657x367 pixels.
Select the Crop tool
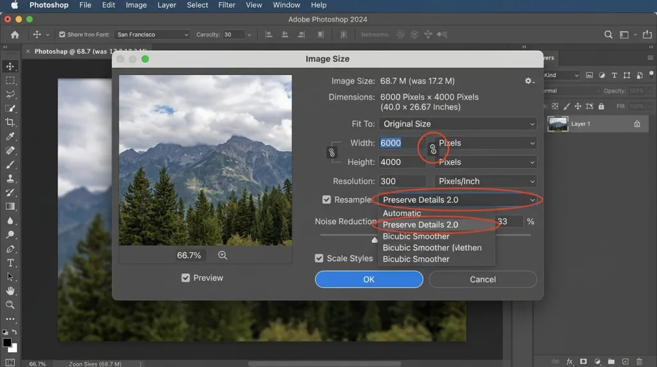pos(10,123)
